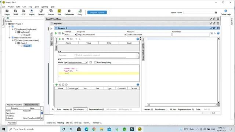This screenshot has width=235, height=132.
Task: Open the Project menu
Action: 11,7
